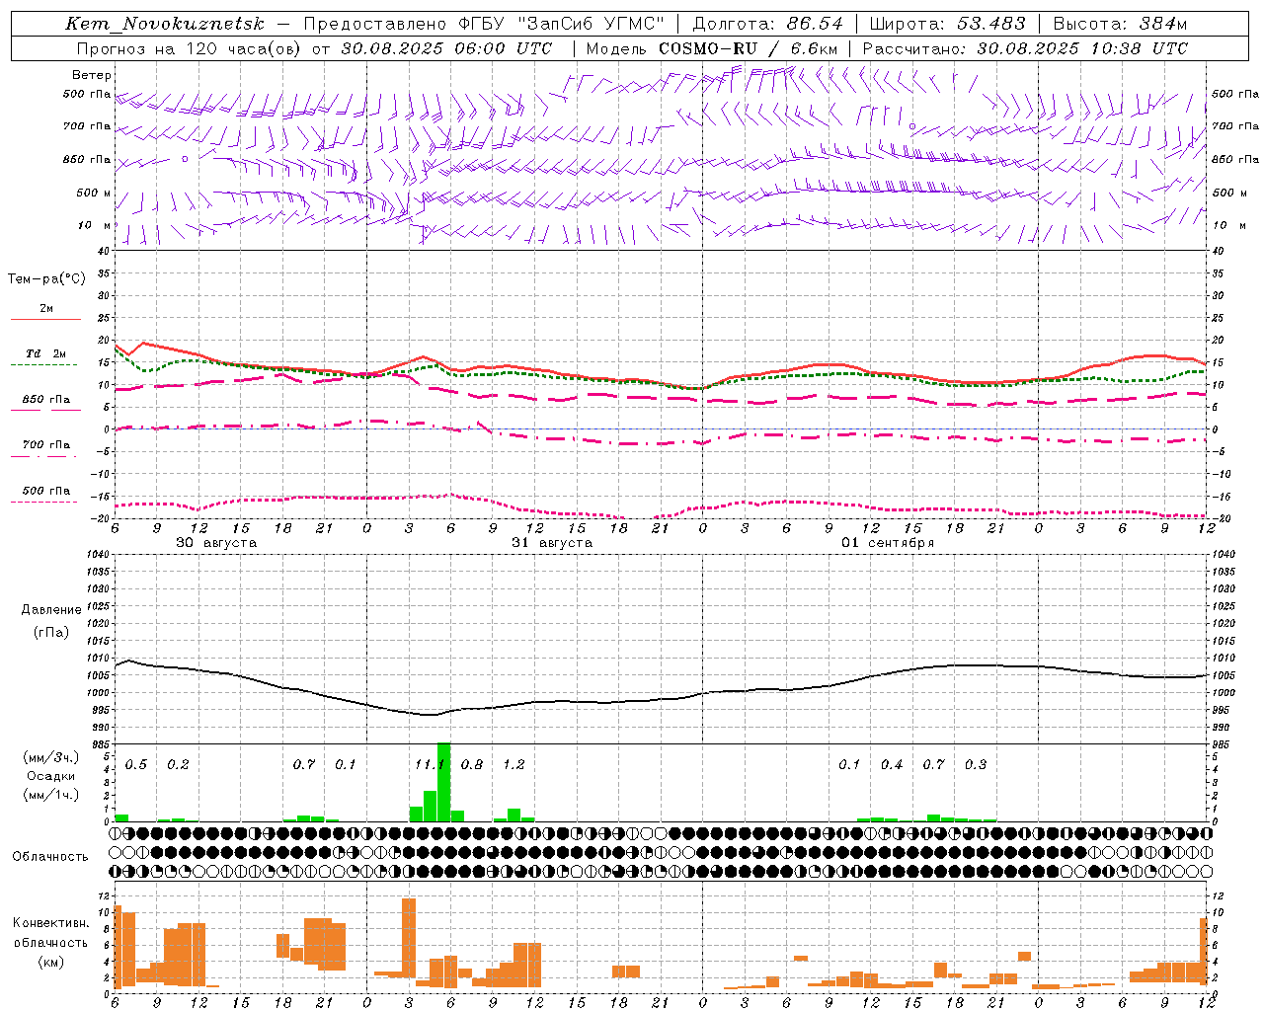
Task: Click the (мм/3ч.) precipitation unit label
Action: (x=51, y=758)
